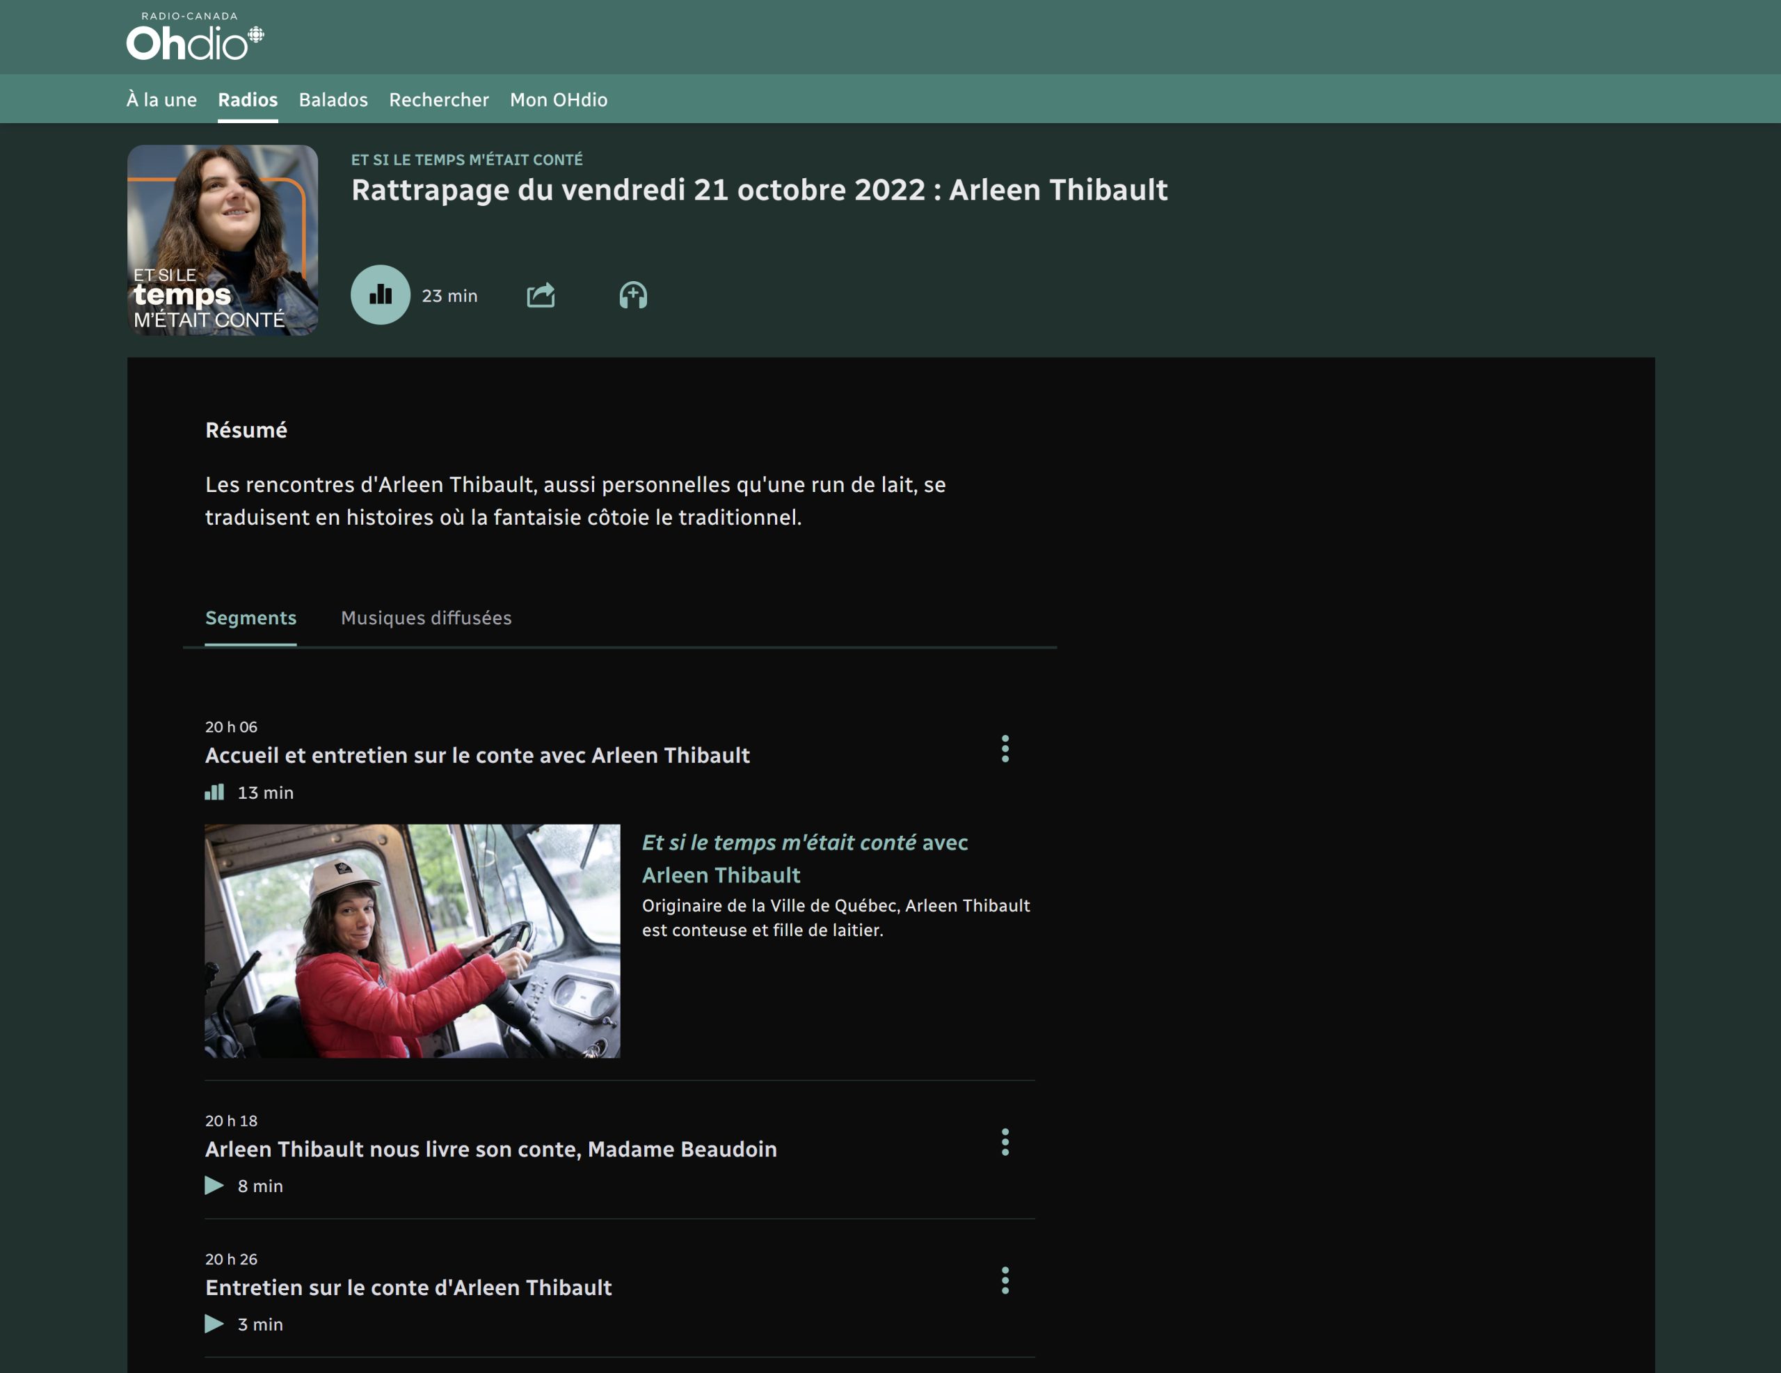Click the '8 min' segment duration text
This screenshot has width=1781, height=1373.
(260, 1185)
